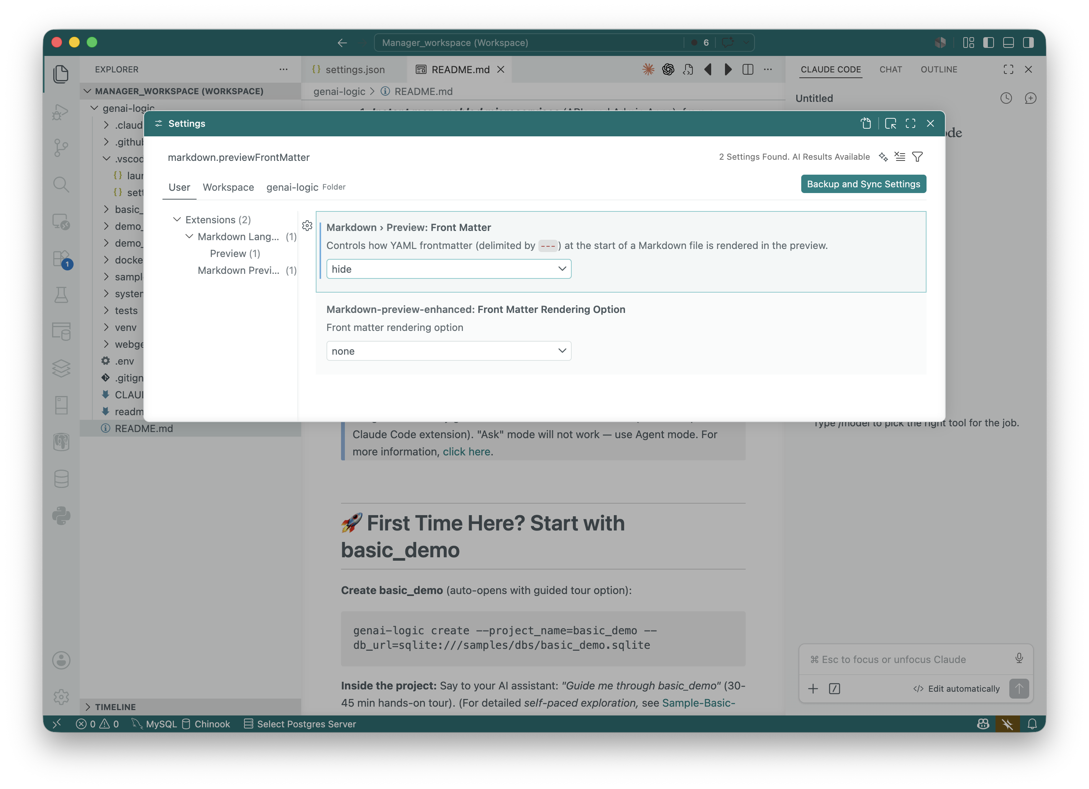Collapse the Extensions (2) settings group
Screen dimensions: 1089x789
click(177, 219)
